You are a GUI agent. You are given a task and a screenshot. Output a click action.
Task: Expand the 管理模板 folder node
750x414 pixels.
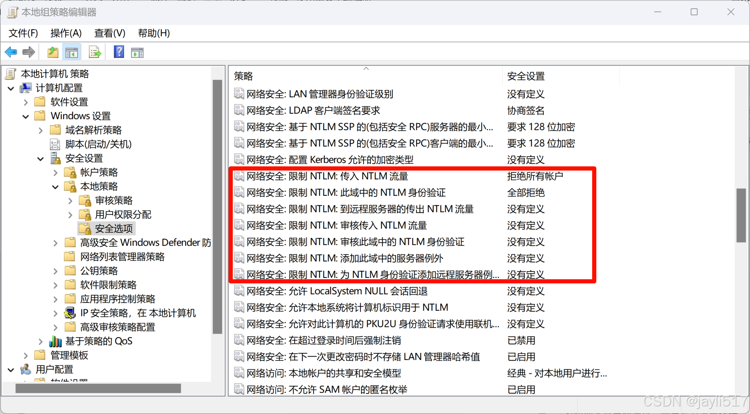(26, 355)
